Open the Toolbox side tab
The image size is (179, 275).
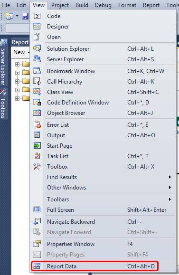[3, 104]
